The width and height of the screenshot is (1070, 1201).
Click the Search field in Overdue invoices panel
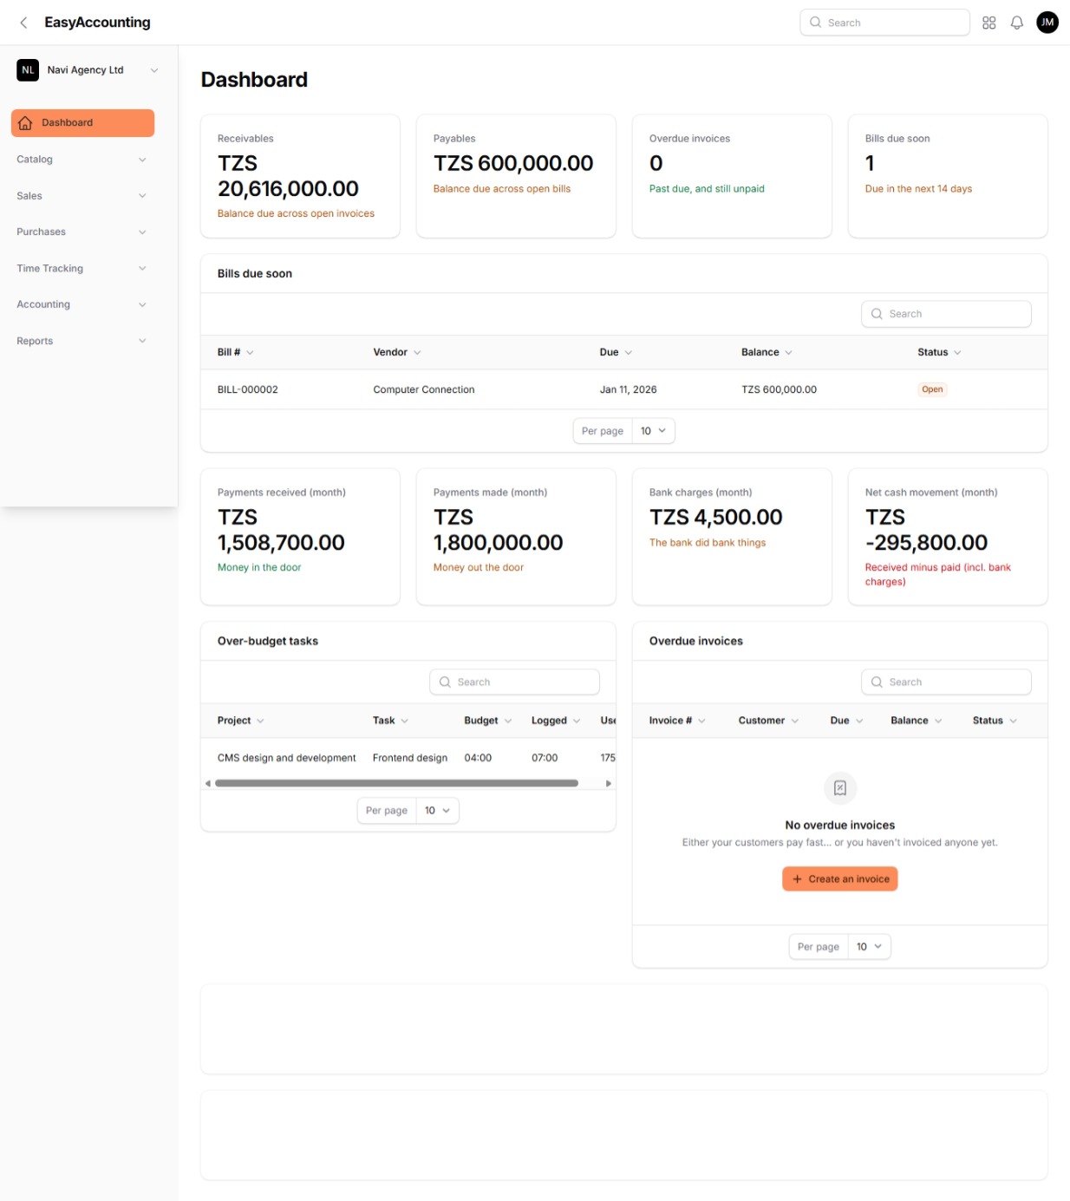point(945,682)
